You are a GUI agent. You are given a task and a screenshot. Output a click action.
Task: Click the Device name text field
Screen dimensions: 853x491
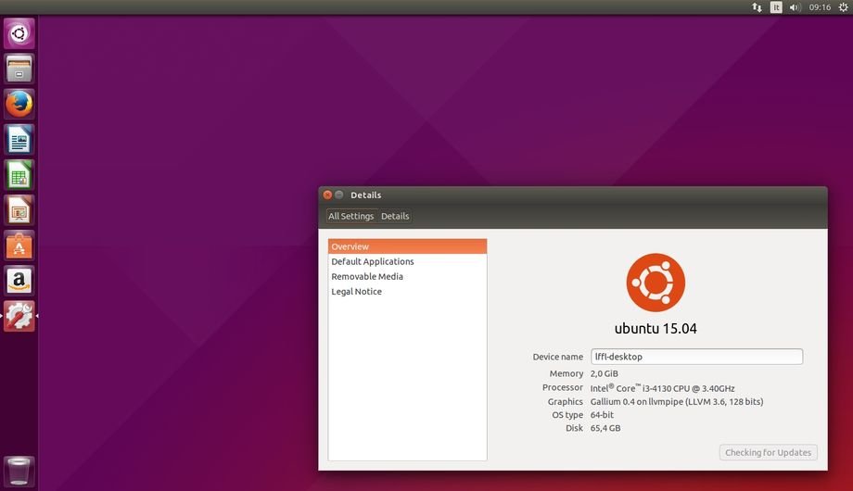(x=695, y=357)
